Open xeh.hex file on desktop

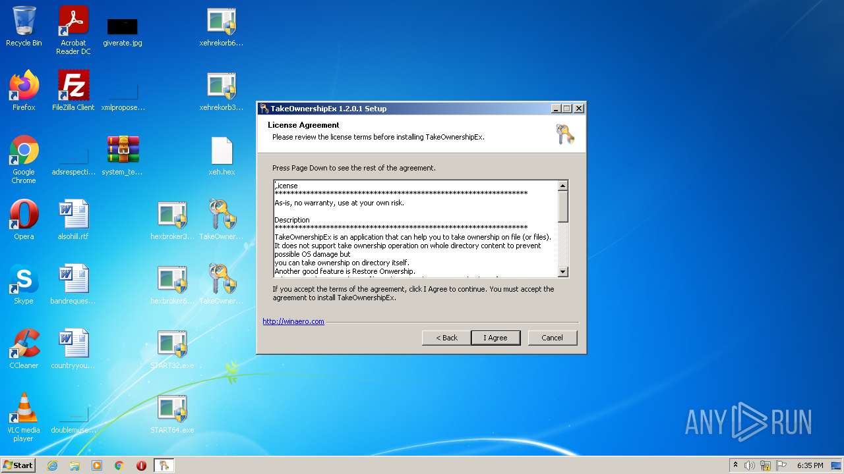pyautogui.click(x=222, y=156)
